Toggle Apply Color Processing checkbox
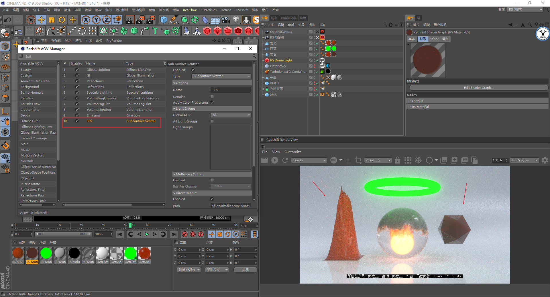The height and width of the screenshot is (297, 550). coord(212,103)
